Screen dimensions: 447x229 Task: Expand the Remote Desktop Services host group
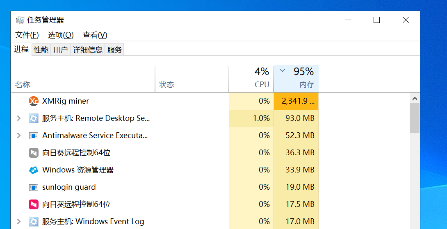point(18,118)
